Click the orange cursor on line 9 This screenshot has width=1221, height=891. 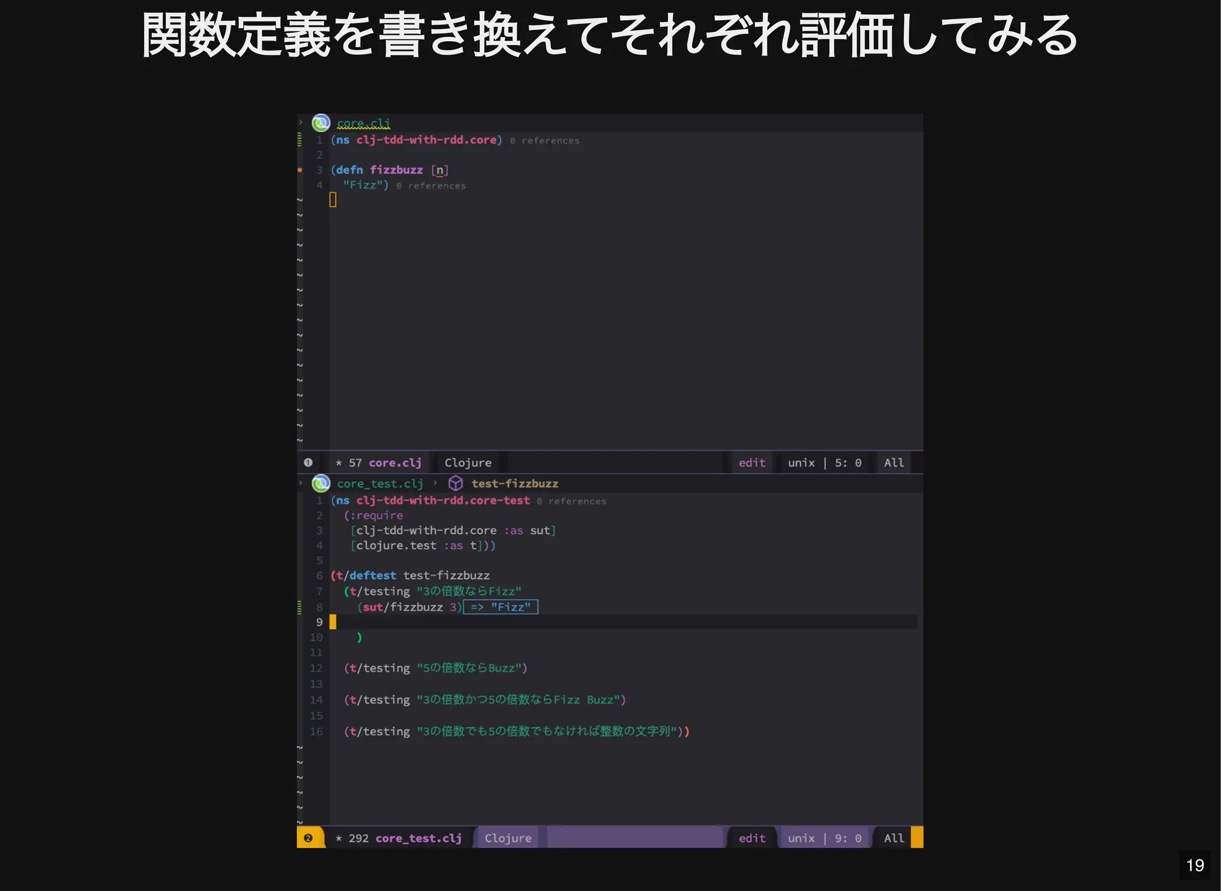(333, 622)
